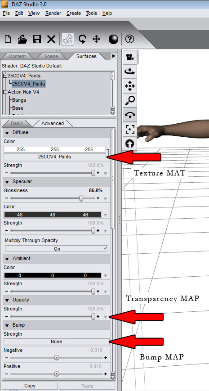Click the viewport orbit icon

(130, 72)
